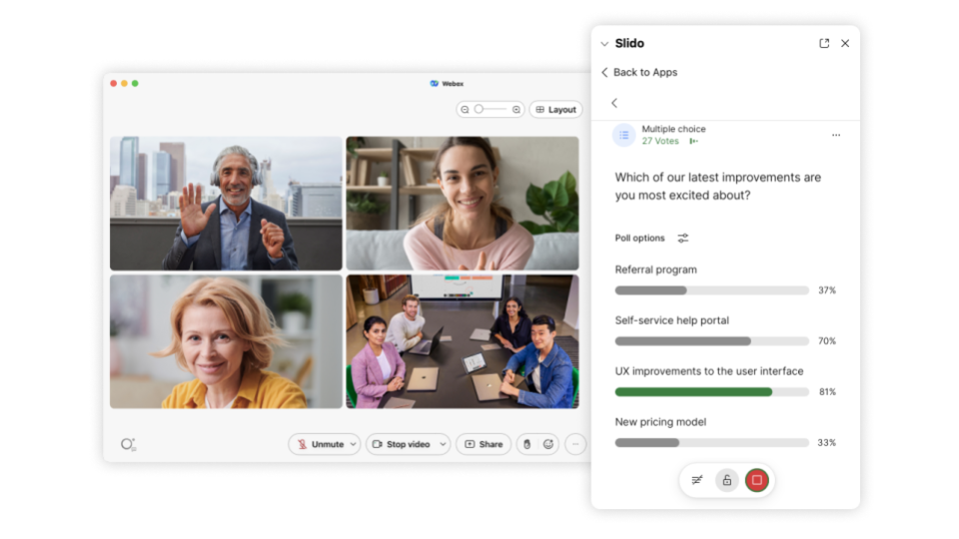Click the red window close dot in Webex

point(113,83)
